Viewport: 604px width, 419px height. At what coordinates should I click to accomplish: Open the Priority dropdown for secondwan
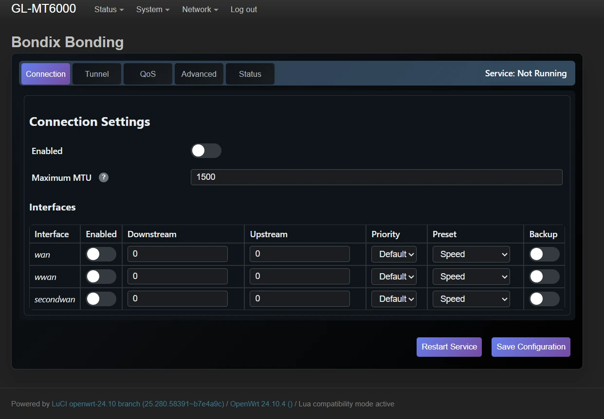point(394,299)
